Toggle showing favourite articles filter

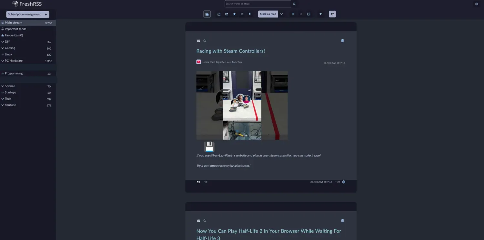235,14
